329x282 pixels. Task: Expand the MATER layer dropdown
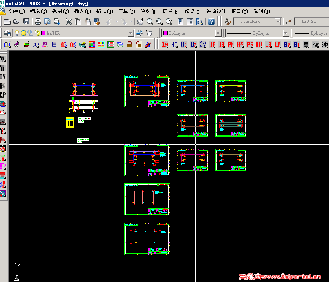131,33
